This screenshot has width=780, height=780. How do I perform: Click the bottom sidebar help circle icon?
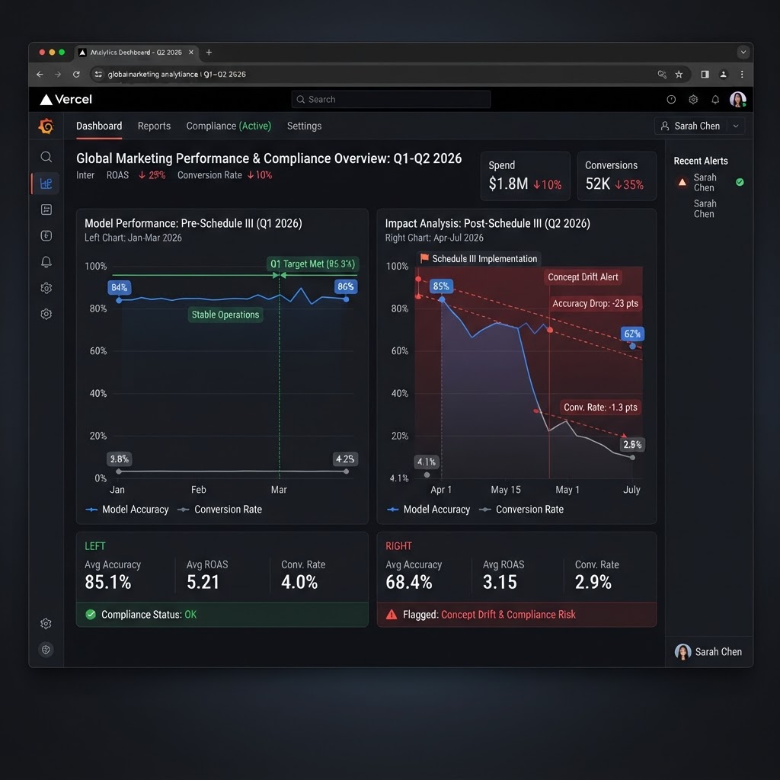point(46,649)
